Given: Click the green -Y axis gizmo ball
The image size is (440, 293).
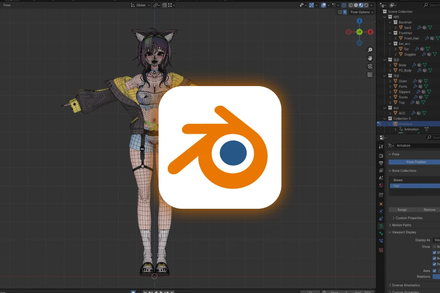Looking at the screenshot, I should [359, 32].
